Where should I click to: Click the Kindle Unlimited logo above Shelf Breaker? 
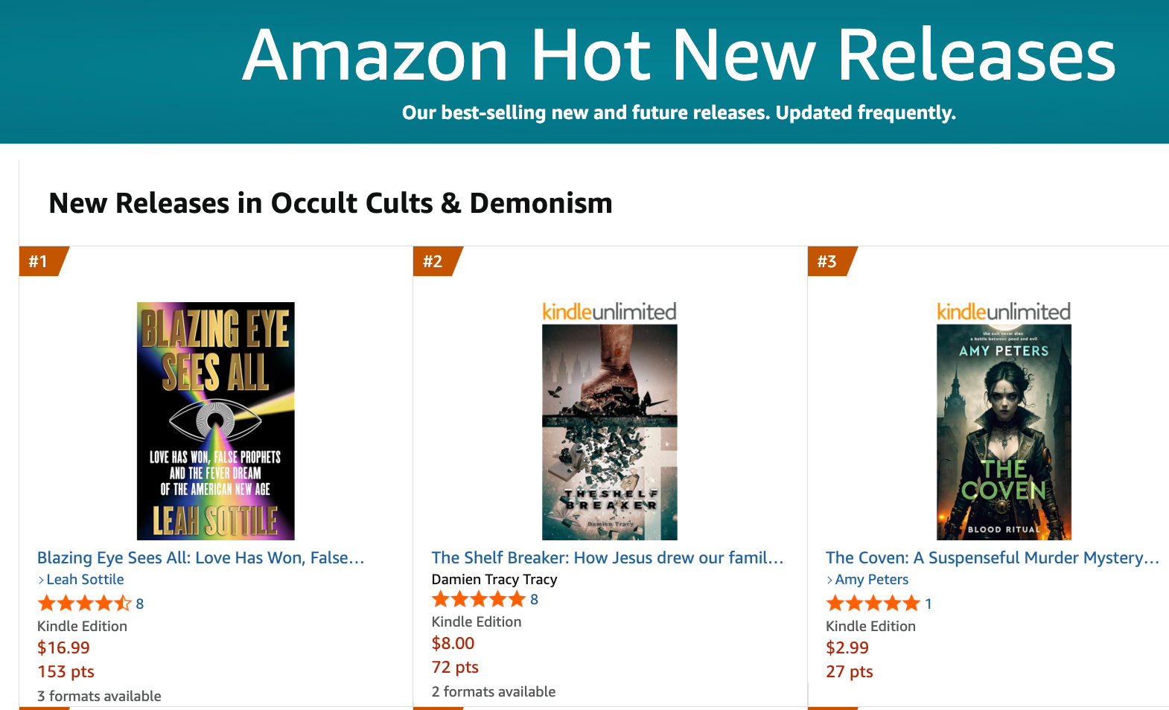coord(609,312)
